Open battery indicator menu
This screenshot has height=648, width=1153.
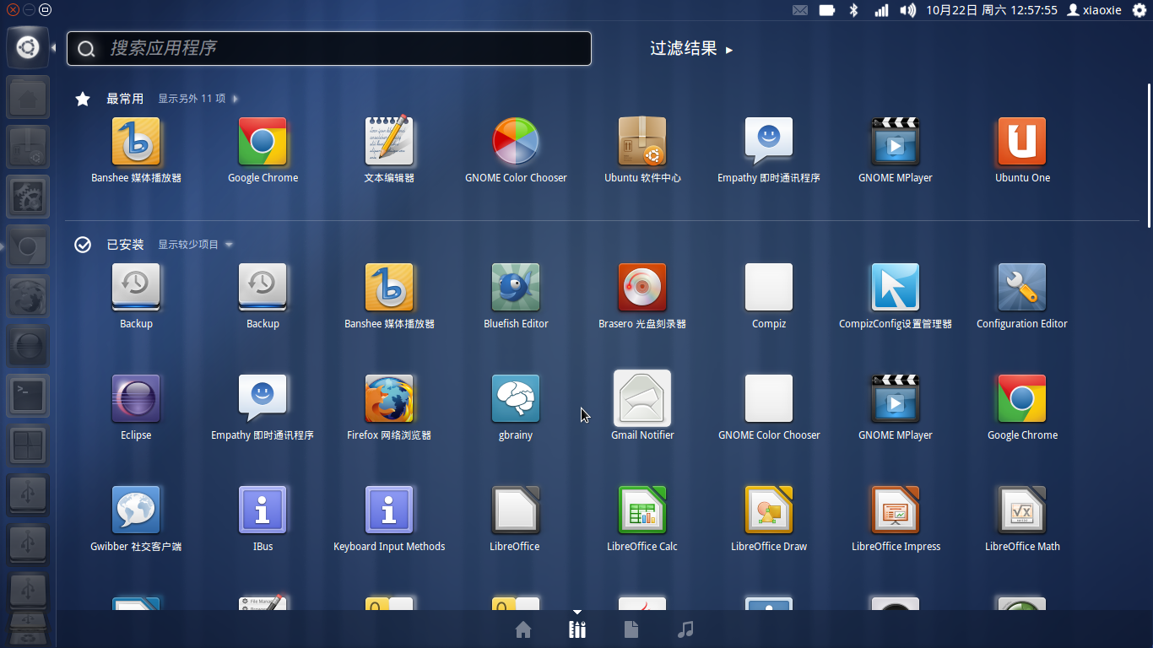pos(827,10)
